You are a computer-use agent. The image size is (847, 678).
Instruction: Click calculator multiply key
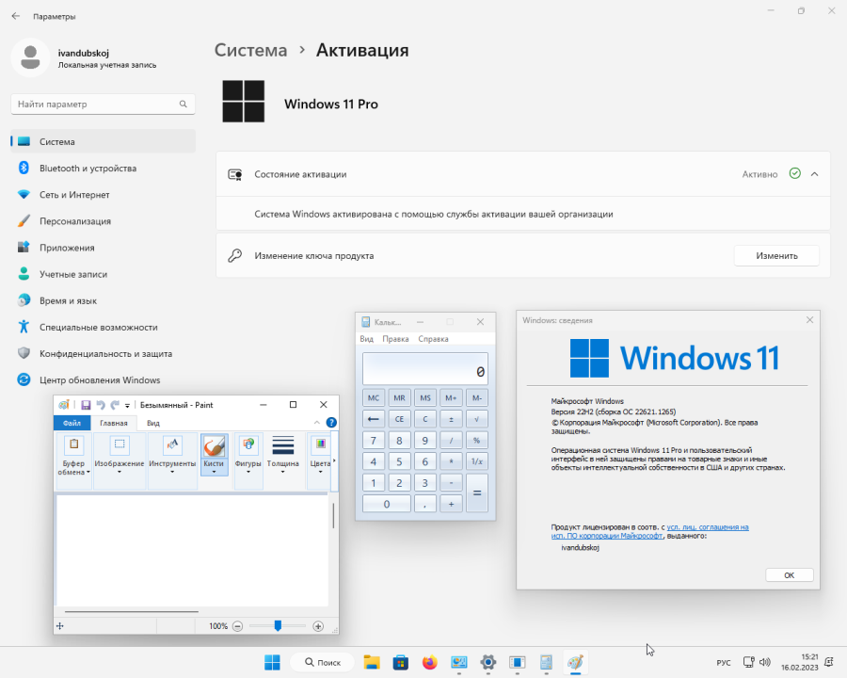click(451, 461)
